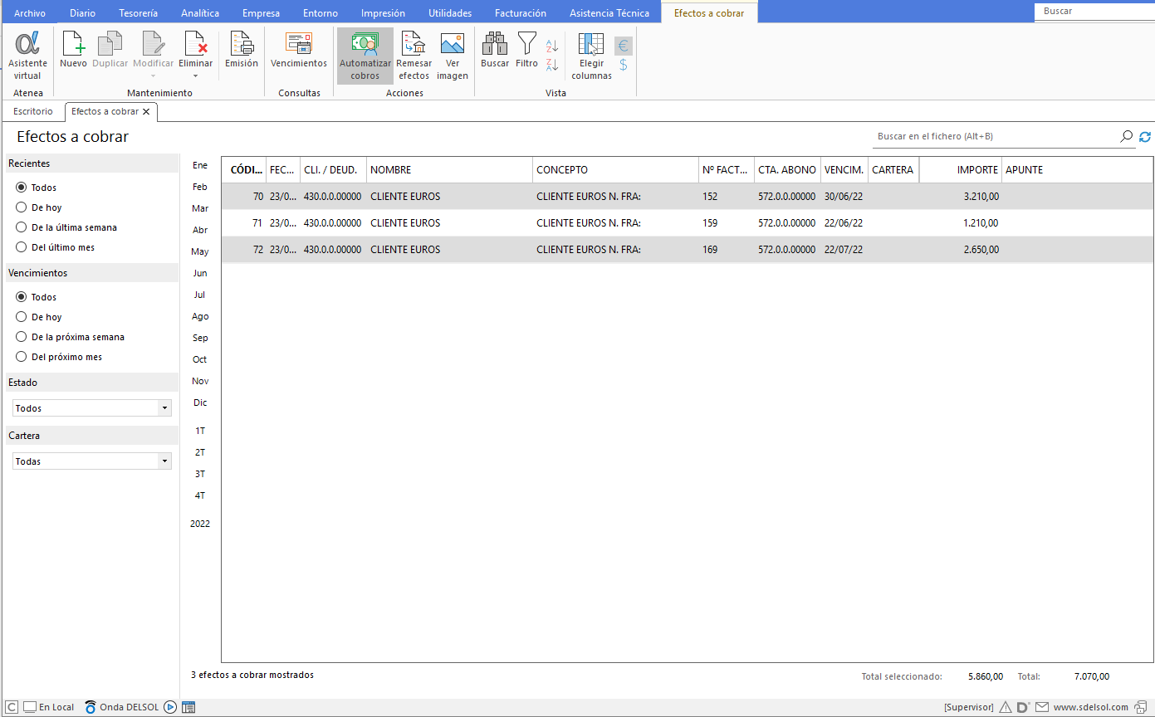
Task: Sort ascending with the A-Z icon
Action: pos(552,46)
